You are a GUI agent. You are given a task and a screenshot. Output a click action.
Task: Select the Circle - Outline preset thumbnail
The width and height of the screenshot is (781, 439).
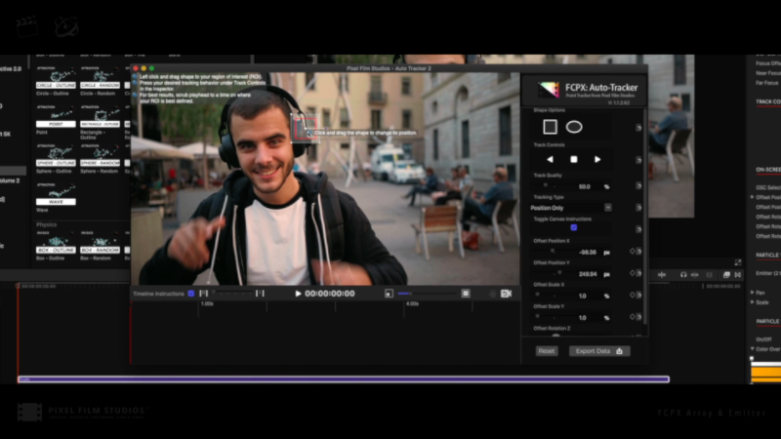(56, 78)
